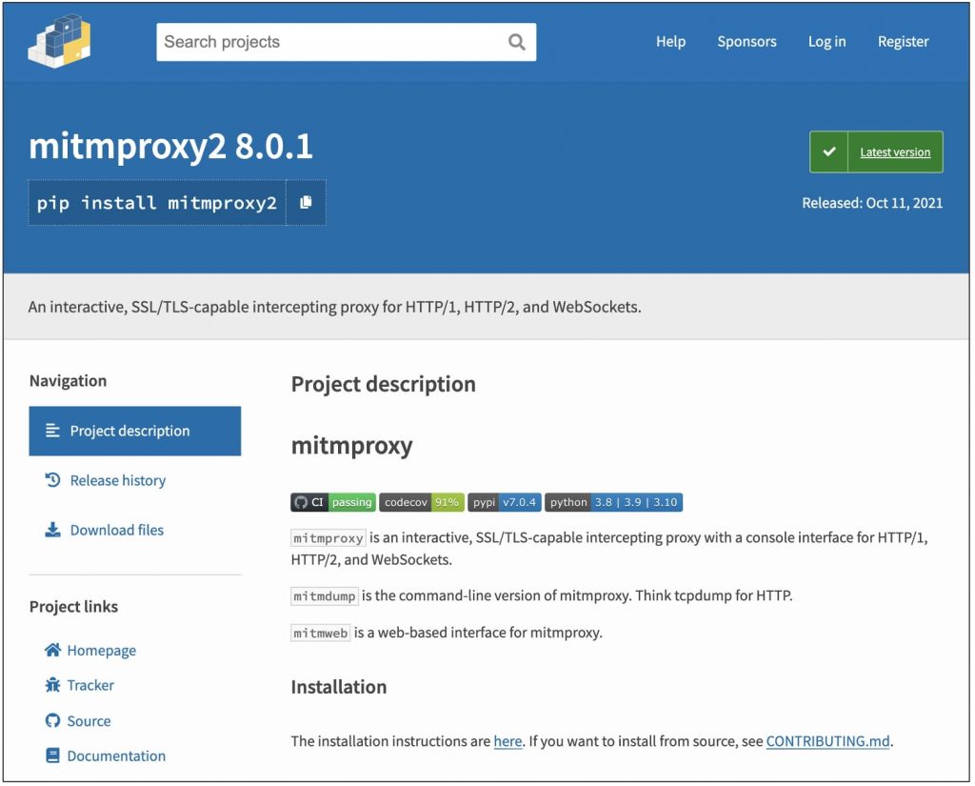Click the python versions badge

coord(613,502)
